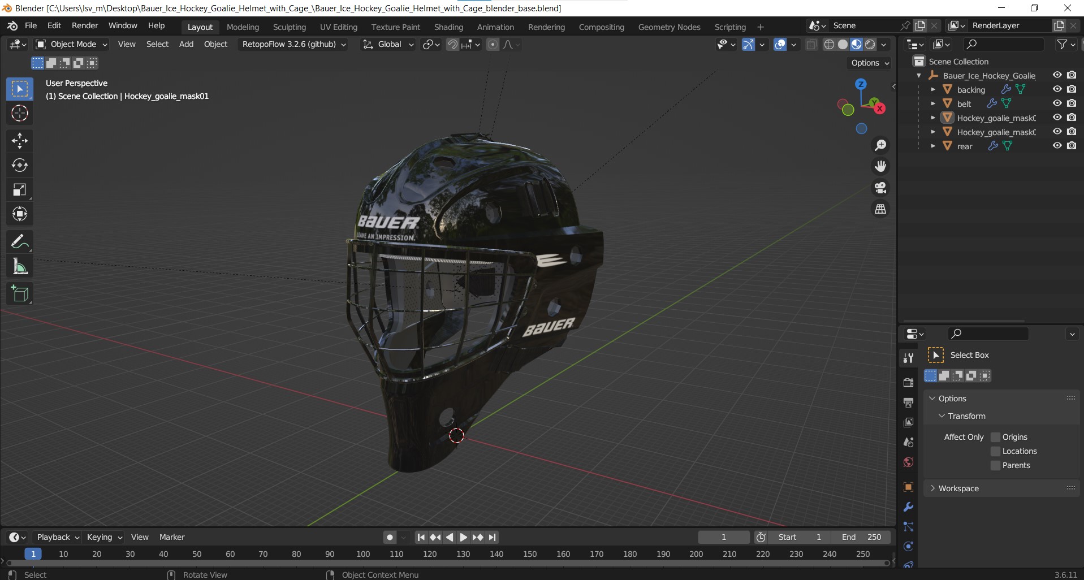Image resolution: width=1084 pixels, height=580 pixels.
Task: Disable rendering for the belt object
Action: [x=1072, y=103]
